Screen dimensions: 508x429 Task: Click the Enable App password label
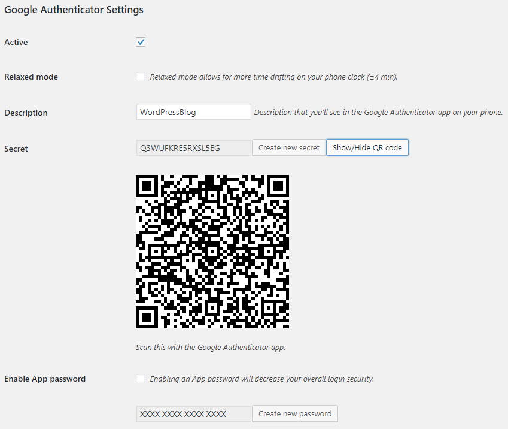pos(45,379)
